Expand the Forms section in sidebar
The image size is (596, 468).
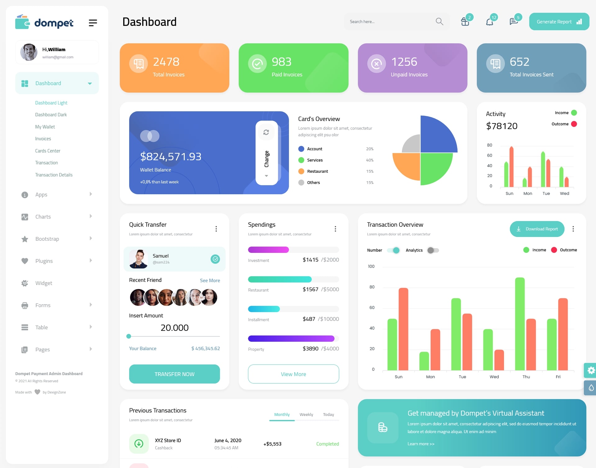[x=56, y=305]
